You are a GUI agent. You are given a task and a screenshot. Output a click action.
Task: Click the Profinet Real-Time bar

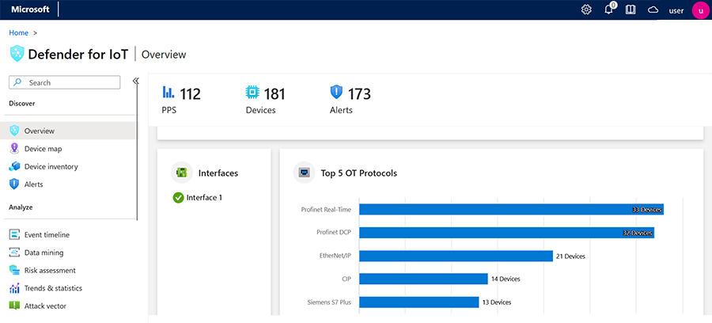(511, 210)
